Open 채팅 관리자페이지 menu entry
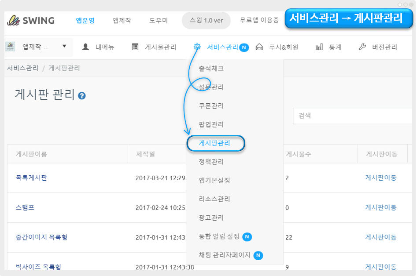Viewport: 417px width, 276px height. (x=225, y=255)
